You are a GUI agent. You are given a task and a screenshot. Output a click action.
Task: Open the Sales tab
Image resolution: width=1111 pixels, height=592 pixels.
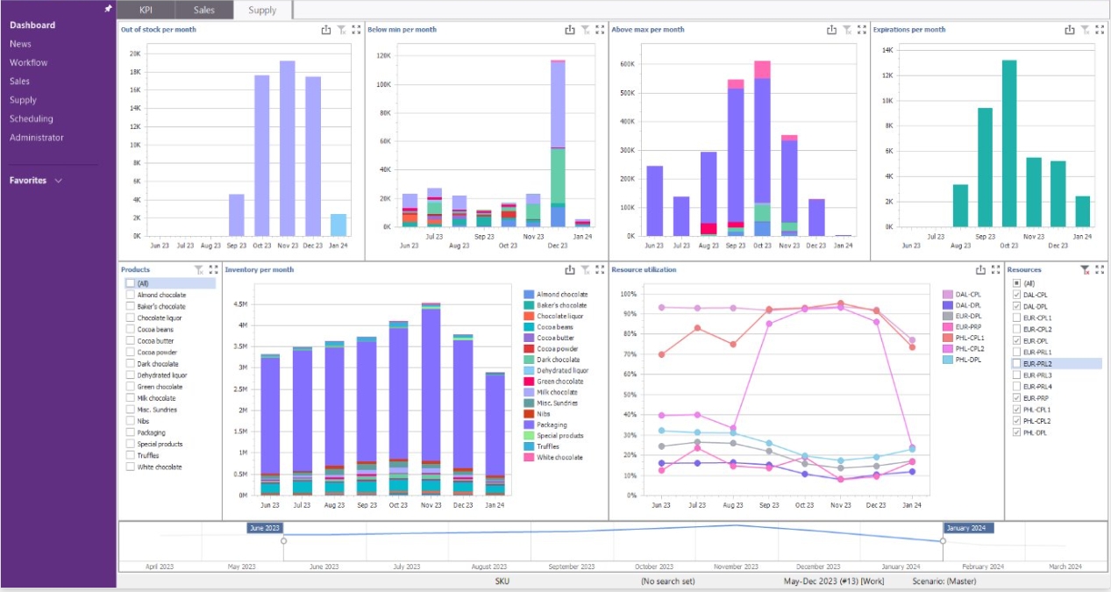pyautogui.click(x=203, y=11)
